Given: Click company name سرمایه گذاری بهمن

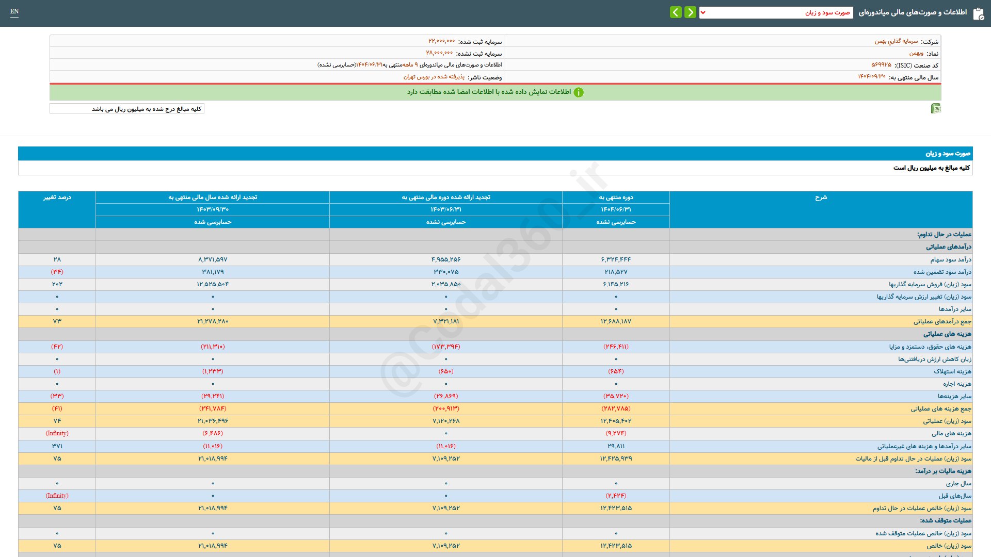Looking at the screenshot, I should [896, 41].
